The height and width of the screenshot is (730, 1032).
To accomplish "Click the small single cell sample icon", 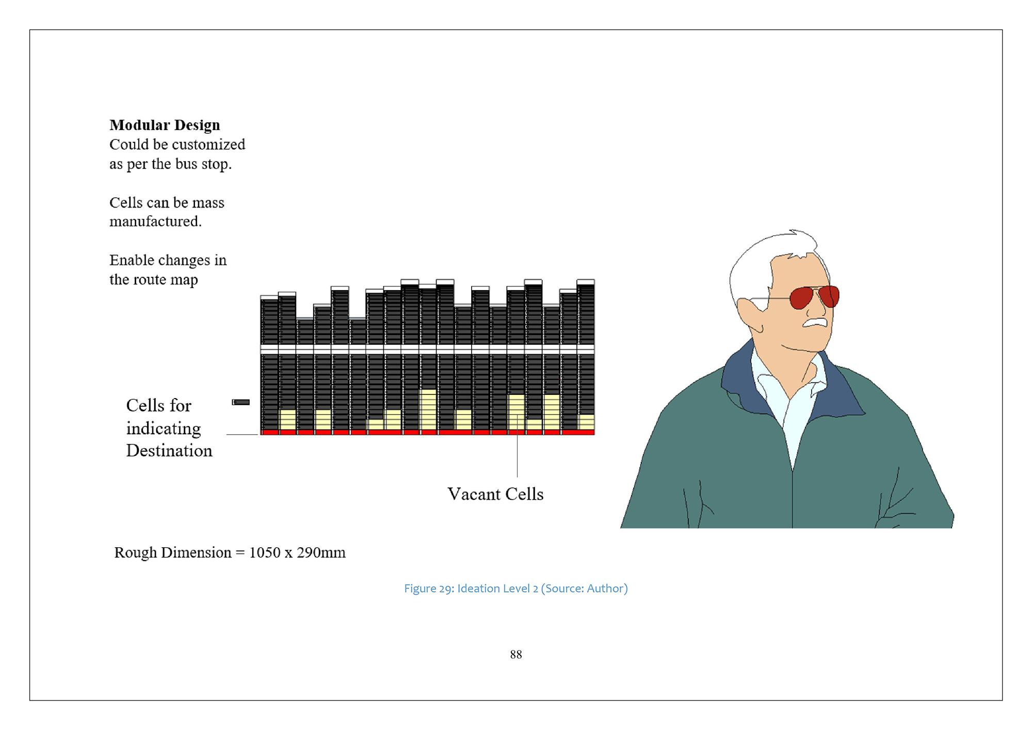I will pyautogui.click(x=241, y=402).
